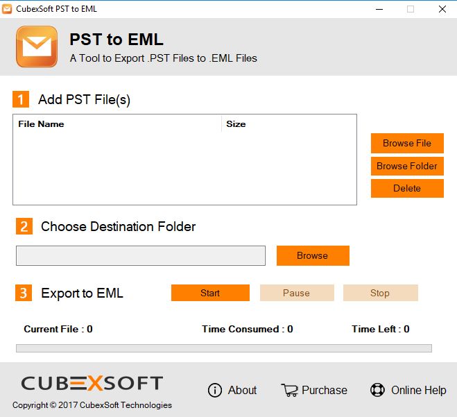Start the export to EML
The height and width of the screenshot is (417, 457).
[210, 293]
